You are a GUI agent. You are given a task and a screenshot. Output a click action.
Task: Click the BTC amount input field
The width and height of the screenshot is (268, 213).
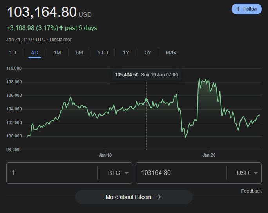52,173
